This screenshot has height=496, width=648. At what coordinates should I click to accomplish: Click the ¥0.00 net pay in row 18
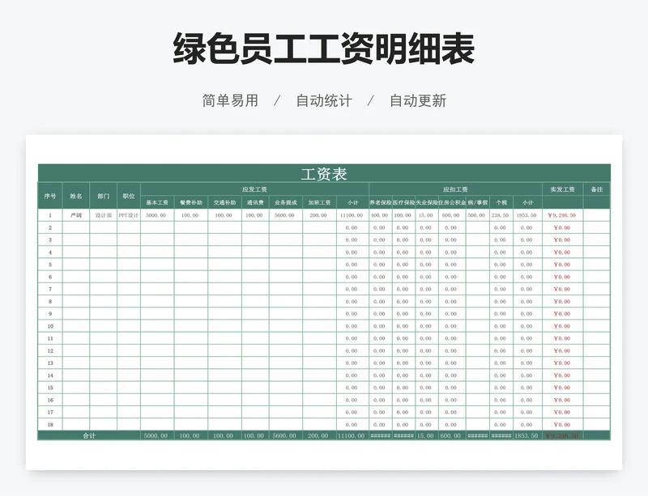[562, 425]
